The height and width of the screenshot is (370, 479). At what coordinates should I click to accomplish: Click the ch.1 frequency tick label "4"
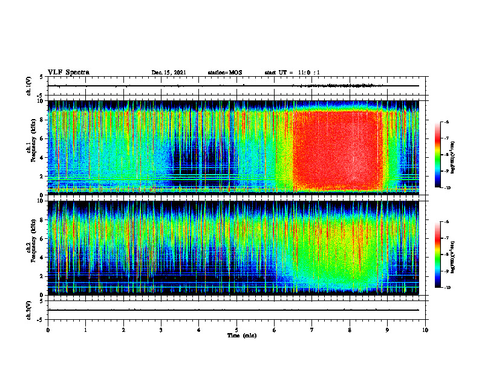tap(42, 158)
